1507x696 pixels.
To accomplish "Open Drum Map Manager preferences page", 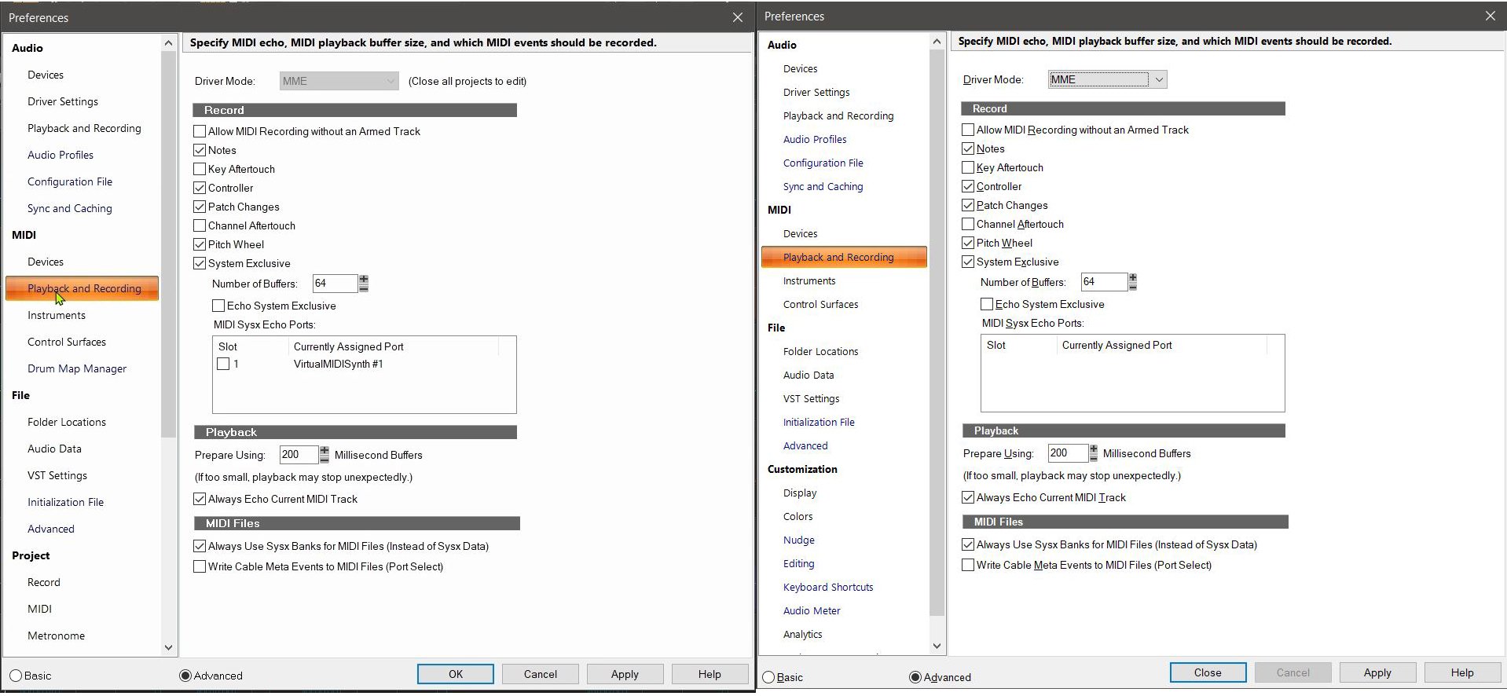I will pyautogui.click(x=76, y=368).
